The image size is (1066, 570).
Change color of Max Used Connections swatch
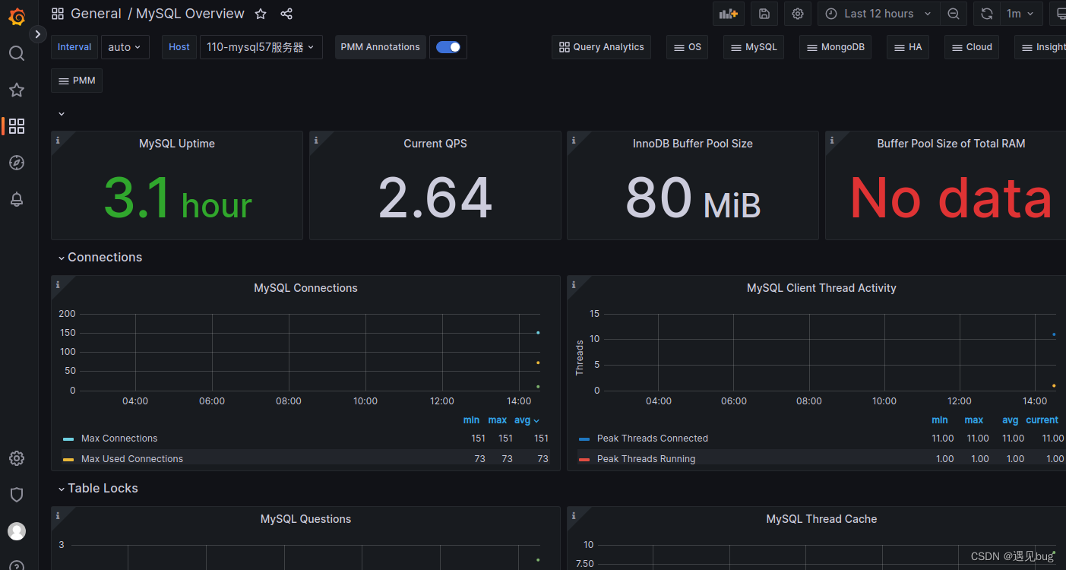(68, 460)
